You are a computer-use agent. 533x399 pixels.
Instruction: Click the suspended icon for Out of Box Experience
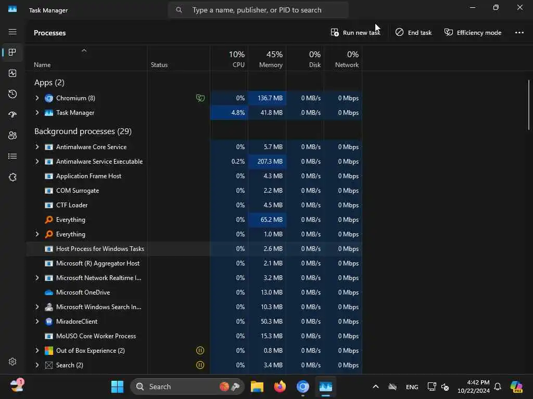coord(200,351)
